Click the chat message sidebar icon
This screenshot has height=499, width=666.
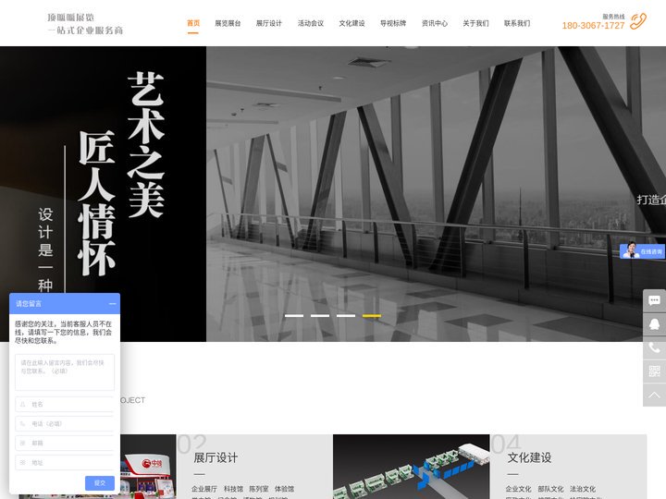[x=655, y=301]
